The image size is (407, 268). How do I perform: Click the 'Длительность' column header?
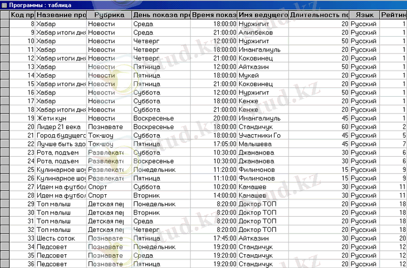click(319, 15)
